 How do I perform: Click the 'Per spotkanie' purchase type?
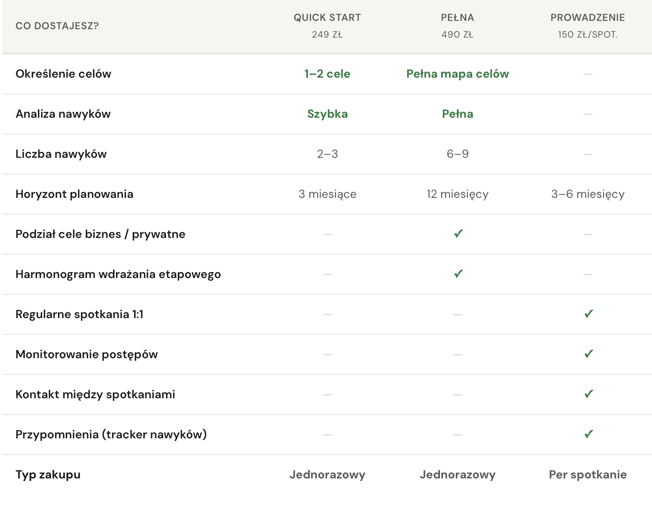[x=588, y=475]
